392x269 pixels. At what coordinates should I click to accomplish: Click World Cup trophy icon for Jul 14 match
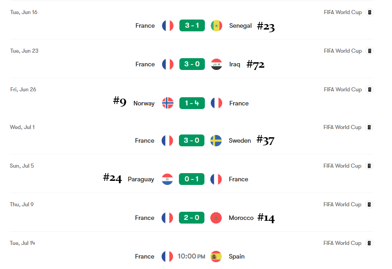click(x=369, y=243)
